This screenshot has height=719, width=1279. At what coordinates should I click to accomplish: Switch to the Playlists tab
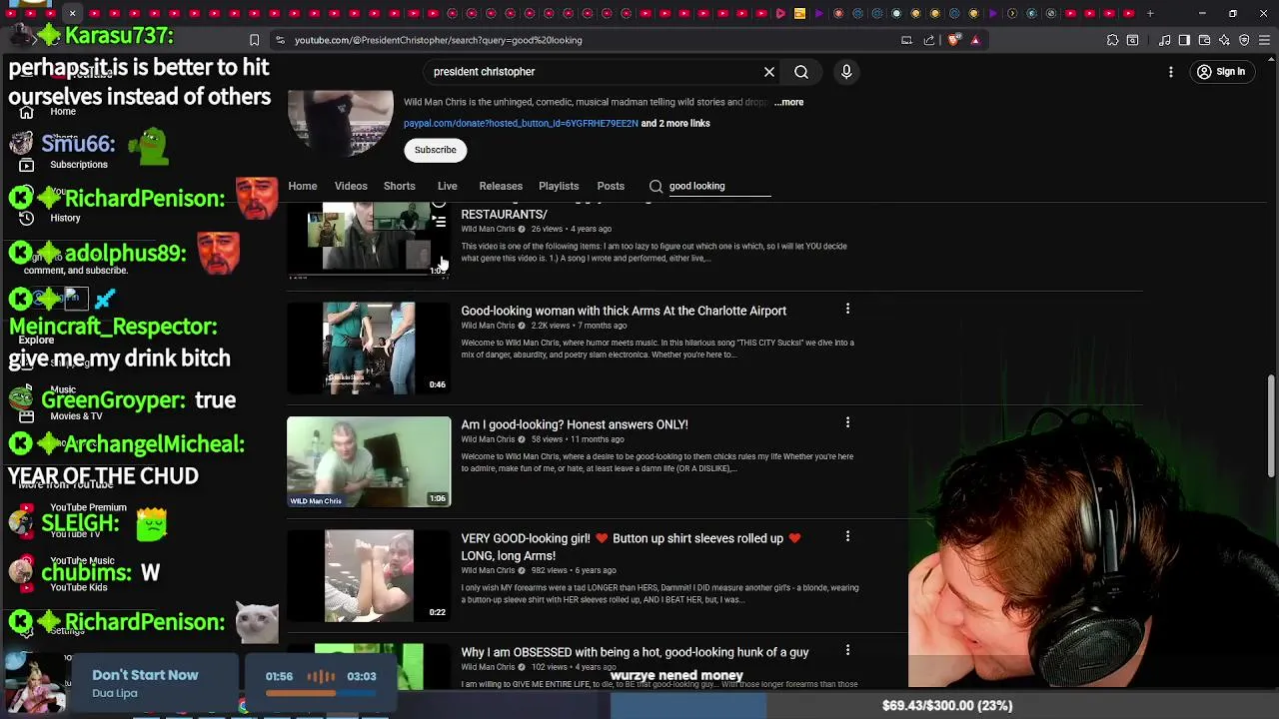(x=559, y=186)
